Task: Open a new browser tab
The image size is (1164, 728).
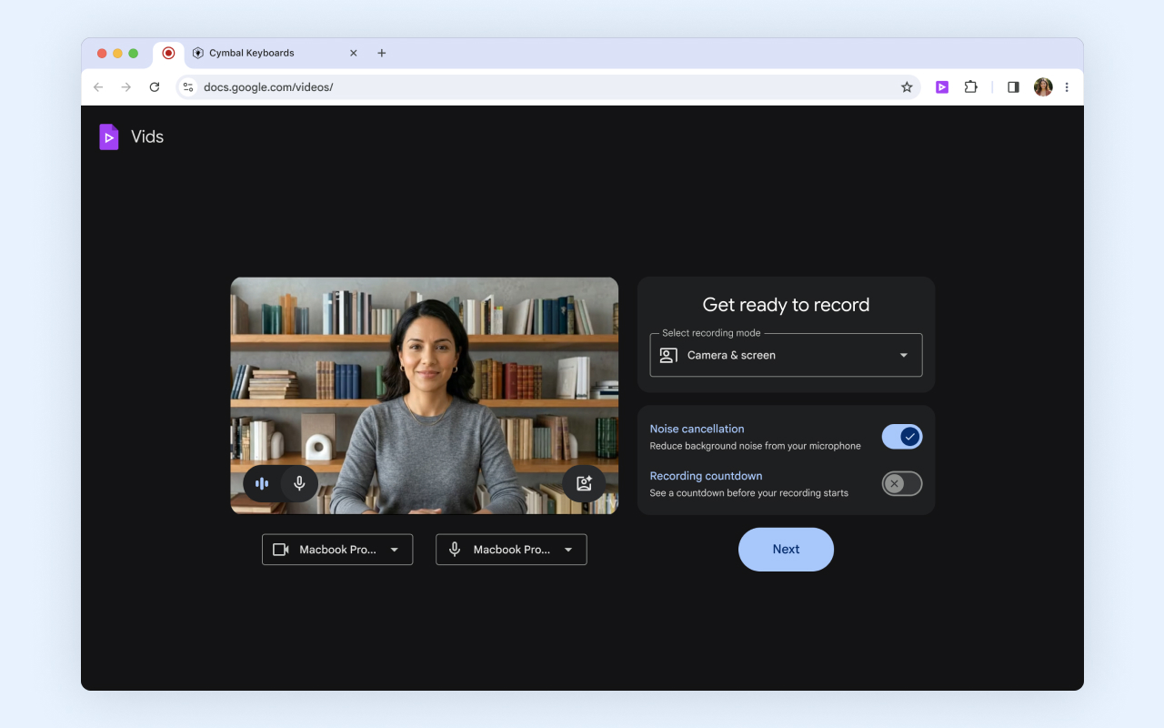Action: click(x=381, y=53)
